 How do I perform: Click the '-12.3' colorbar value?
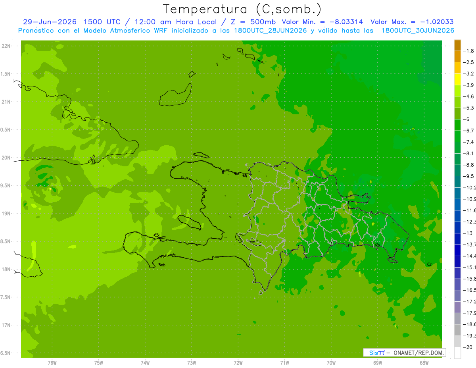(470, 222)
